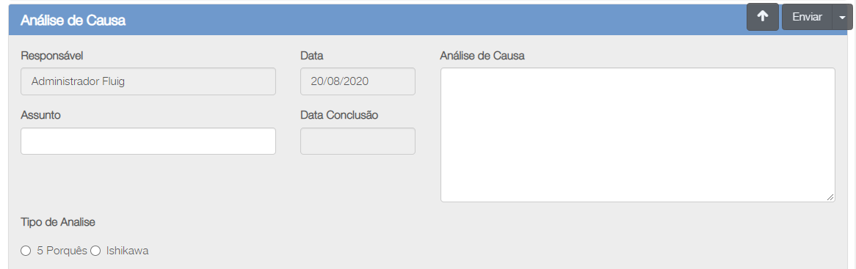Select the 5 Porquês radio button
Screen dimensions: 856x269
point(25,251)
